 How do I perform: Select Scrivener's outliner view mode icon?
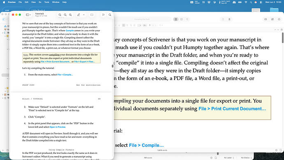187,19
